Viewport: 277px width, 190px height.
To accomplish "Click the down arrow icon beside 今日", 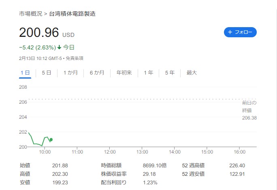I will 60,47.
